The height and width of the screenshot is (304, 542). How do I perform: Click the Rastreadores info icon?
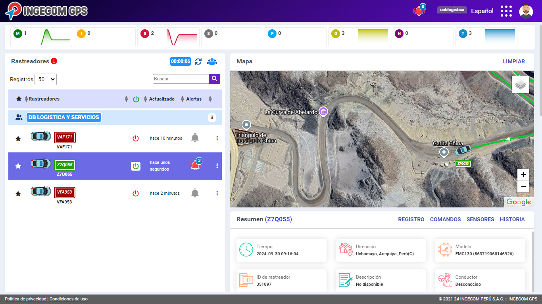coord(54,61)
